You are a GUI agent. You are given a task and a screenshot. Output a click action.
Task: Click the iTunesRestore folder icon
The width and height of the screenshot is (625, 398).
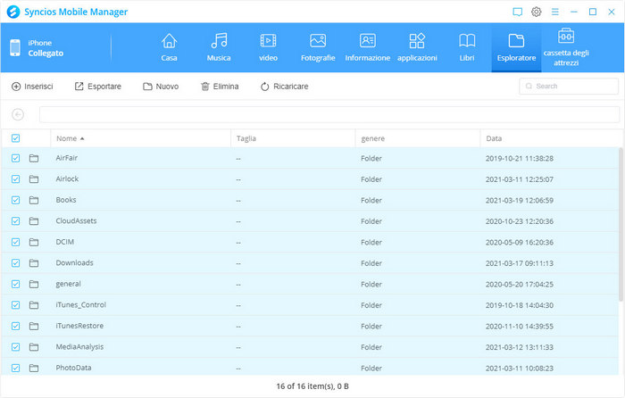34,326
